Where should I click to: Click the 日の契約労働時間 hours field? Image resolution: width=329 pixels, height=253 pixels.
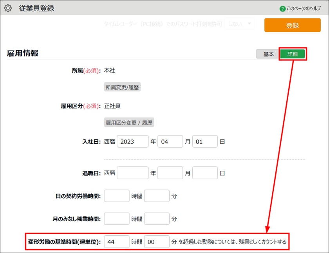pyautogui.click(x=117, y=196)
